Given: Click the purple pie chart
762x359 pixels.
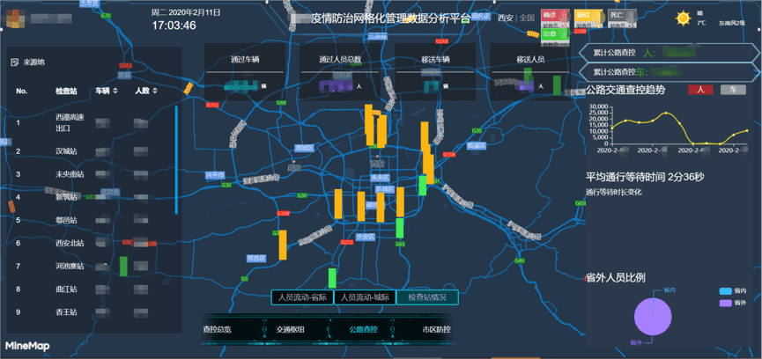Looking at the screenshot, I should 650,318.
